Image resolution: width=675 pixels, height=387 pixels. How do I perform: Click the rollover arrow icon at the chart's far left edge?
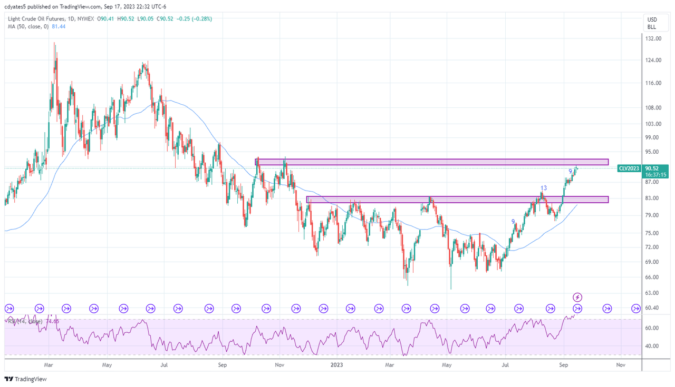(8, 309)
